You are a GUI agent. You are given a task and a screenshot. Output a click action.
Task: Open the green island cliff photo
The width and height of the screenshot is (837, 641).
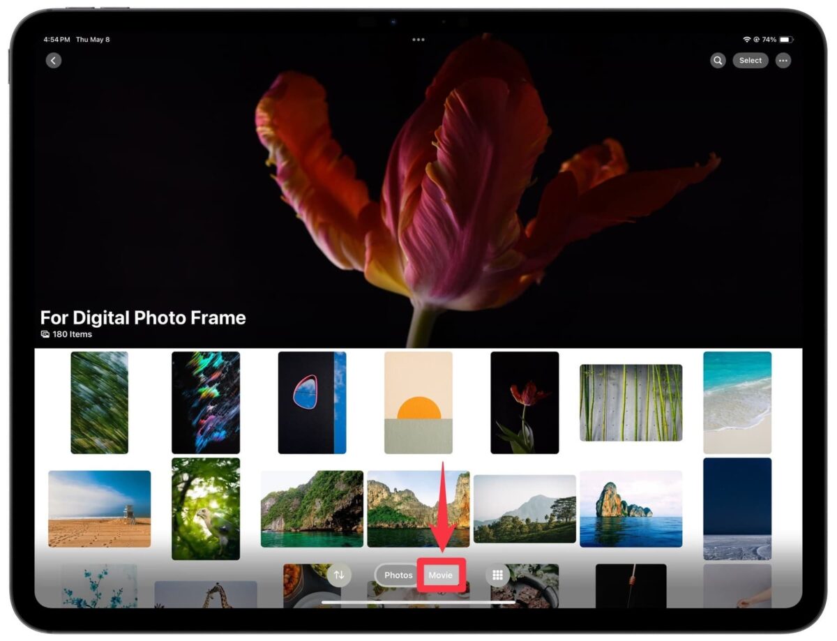tap(312, 509)
